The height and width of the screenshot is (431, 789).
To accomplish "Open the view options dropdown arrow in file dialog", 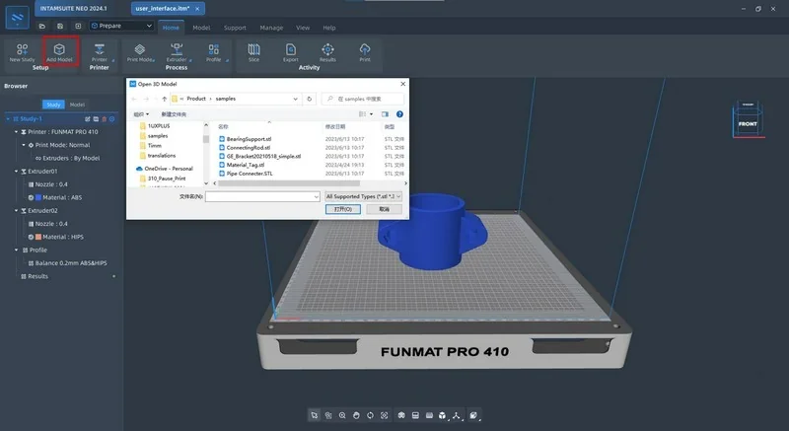I will pyautogui.click(x=372, y=114).
